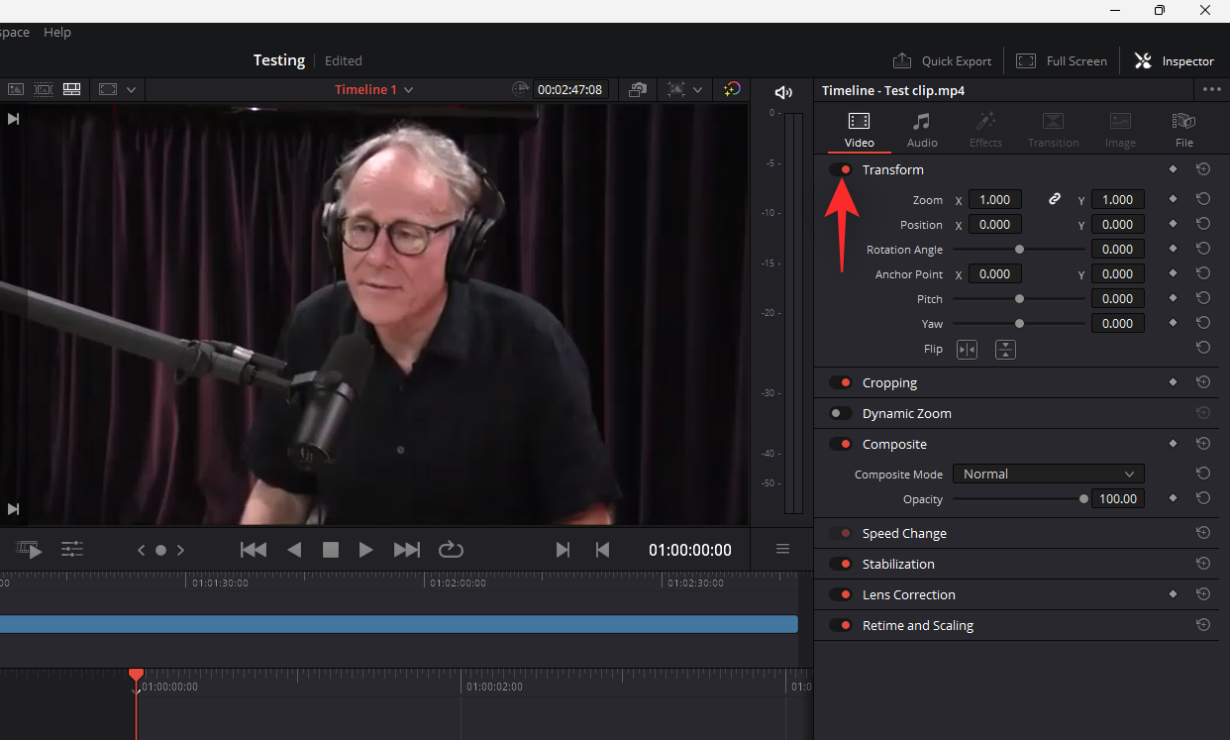The width and height of the screenshot is (1230, 740).
Task: Click the Quick Export button
Action: [942, 60]
